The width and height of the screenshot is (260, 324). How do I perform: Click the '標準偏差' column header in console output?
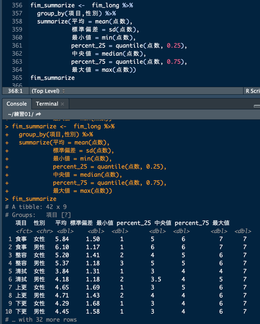pos(81,223)
